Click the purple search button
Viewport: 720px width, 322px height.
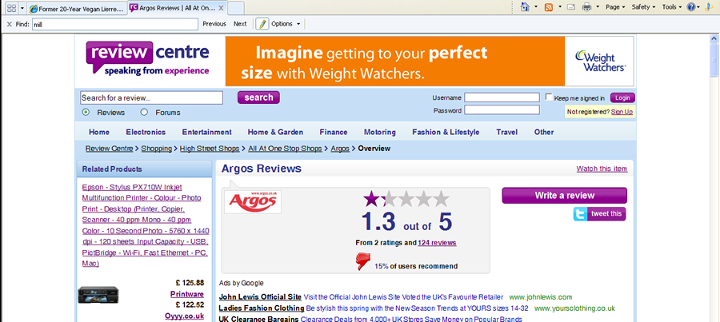(x=258, y=97)
